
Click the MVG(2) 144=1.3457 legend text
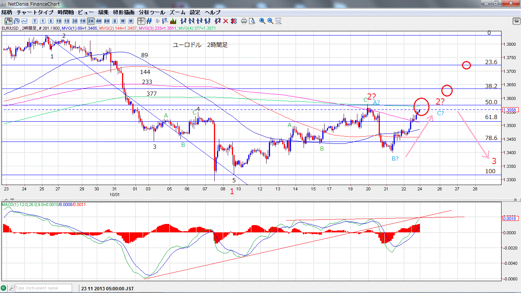point(118,28)
